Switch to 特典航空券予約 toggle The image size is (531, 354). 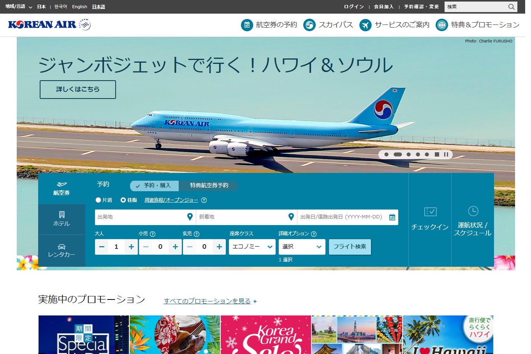(x=209, y=186)
